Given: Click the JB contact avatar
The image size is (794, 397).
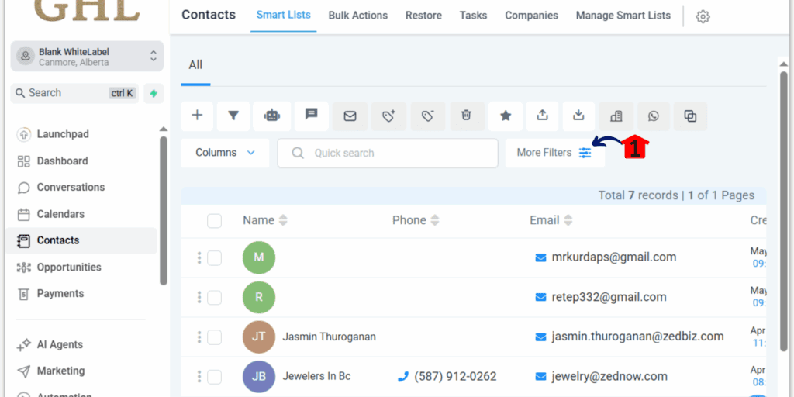Looking at the screenshot, I should [x=259, y=377].
